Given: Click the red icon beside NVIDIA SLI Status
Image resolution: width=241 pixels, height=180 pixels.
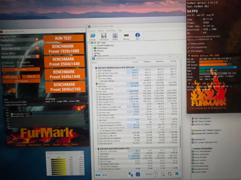Looking at the screenshot, I should [x=192, y=124].
